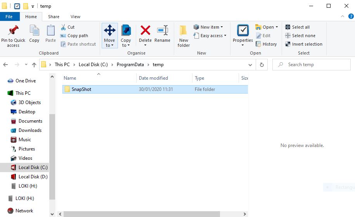Click the New folder icon

click(184, 31)
